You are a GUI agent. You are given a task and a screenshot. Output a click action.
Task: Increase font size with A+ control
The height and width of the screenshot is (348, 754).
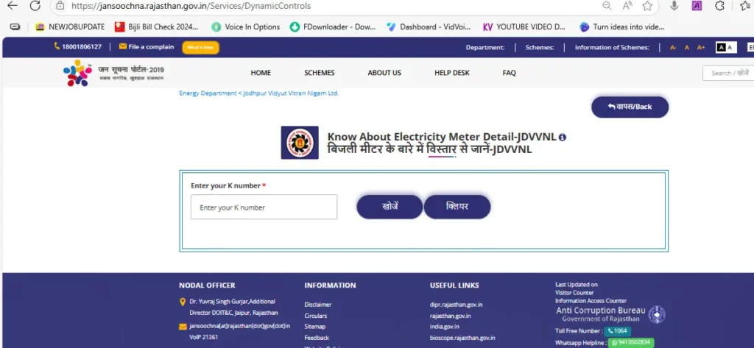701,47
